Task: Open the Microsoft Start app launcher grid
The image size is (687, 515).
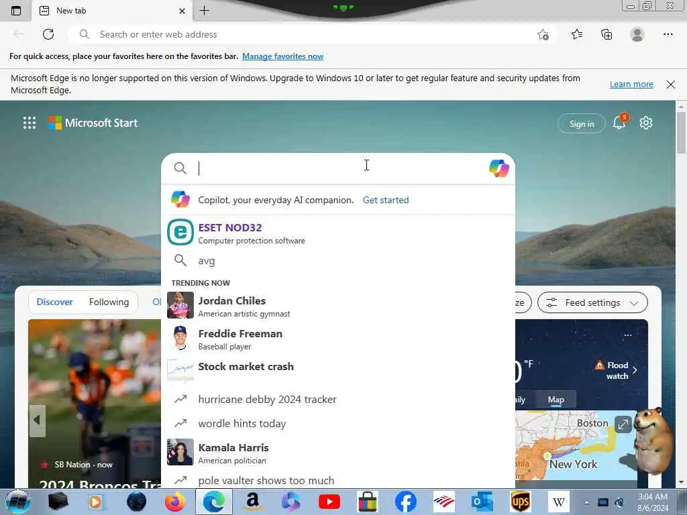Action: [30, 123]
